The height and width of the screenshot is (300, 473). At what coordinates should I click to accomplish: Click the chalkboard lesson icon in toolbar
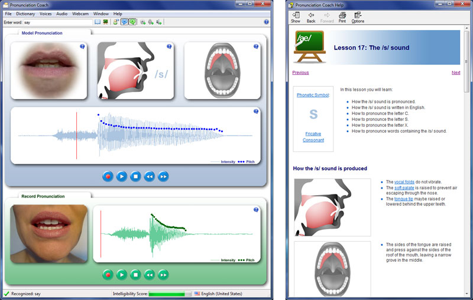pyautogui.click(x=105, y=22)
